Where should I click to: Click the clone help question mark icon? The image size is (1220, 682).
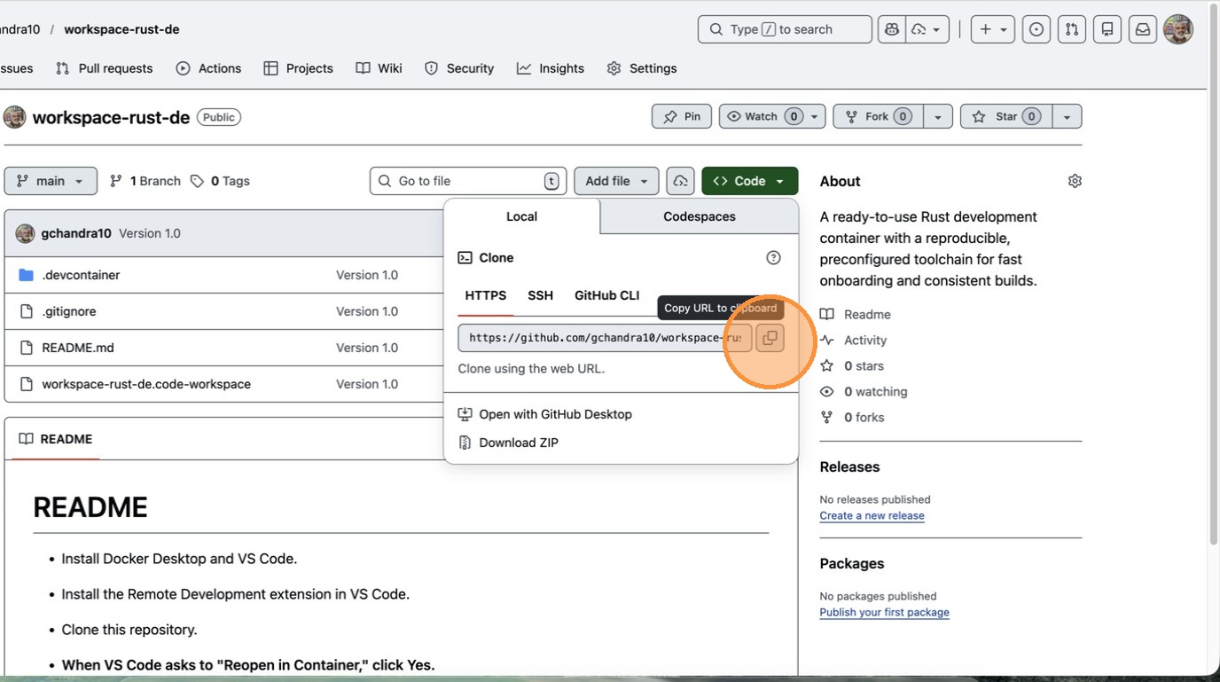coord(773,258)
